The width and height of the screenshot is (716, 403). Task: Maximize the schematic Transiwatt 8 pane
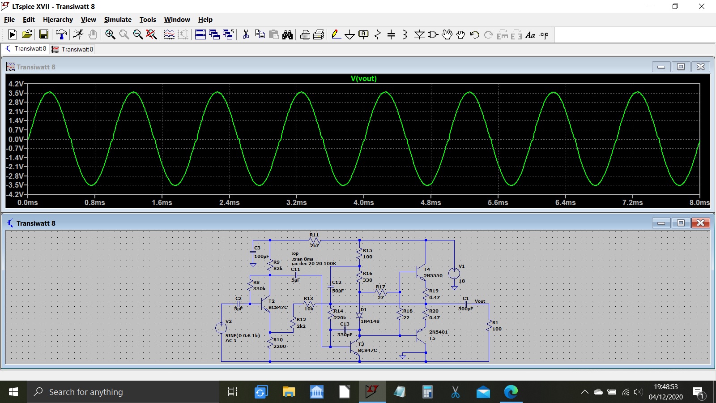(681, 223)
